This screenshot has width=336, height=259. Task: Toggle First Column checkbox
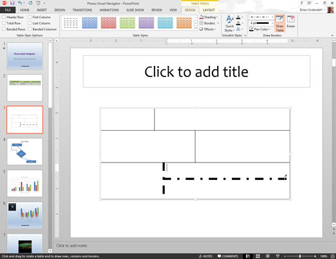[x=30, y=17]
